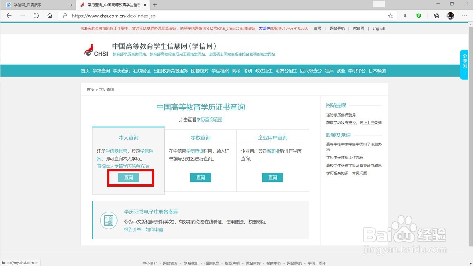Switch site language to English
This screenshot has height=266, width=473.
pos(378,28)
